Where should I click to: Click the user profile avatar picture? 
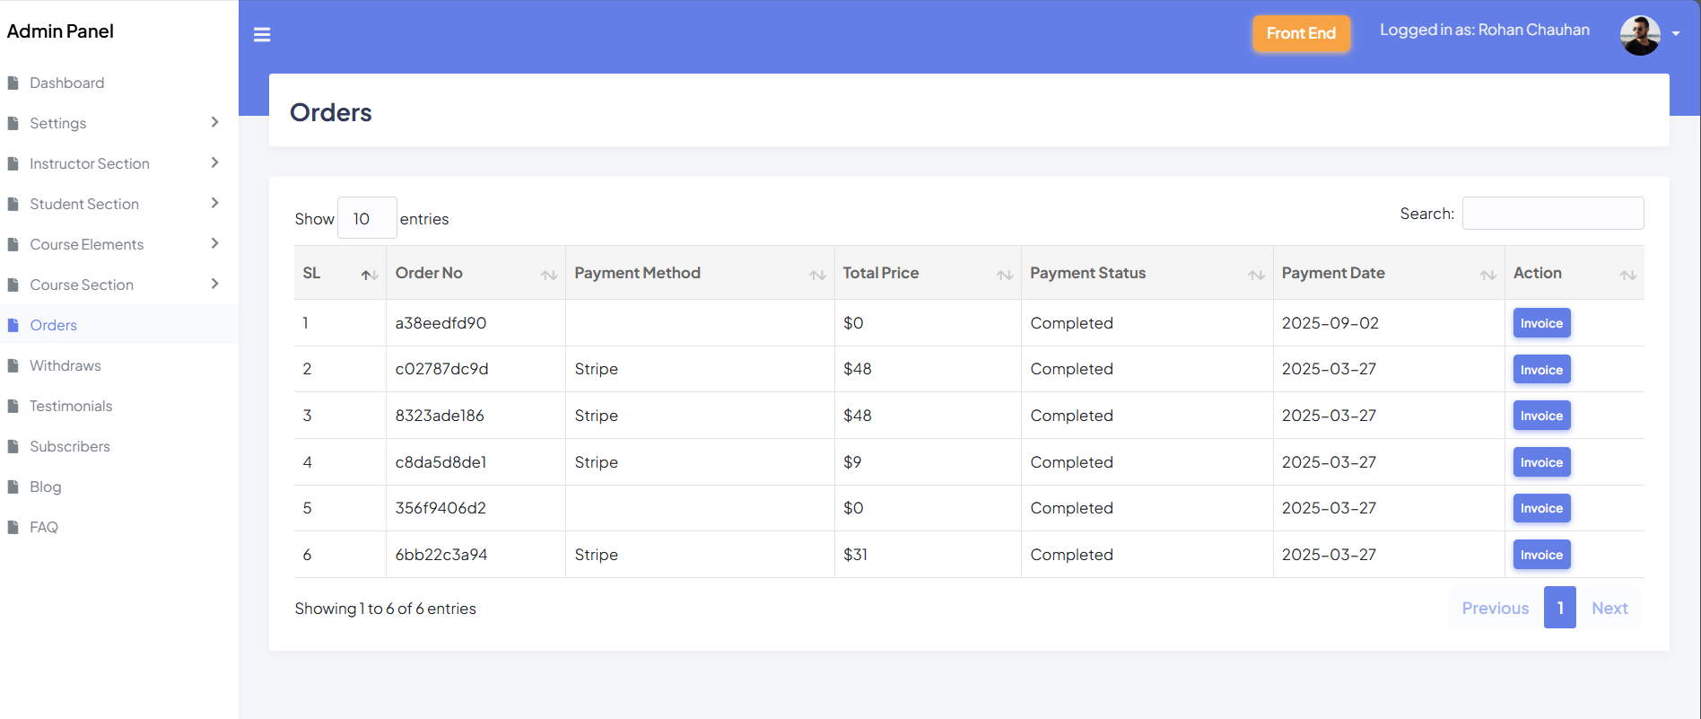point(1639,35)
